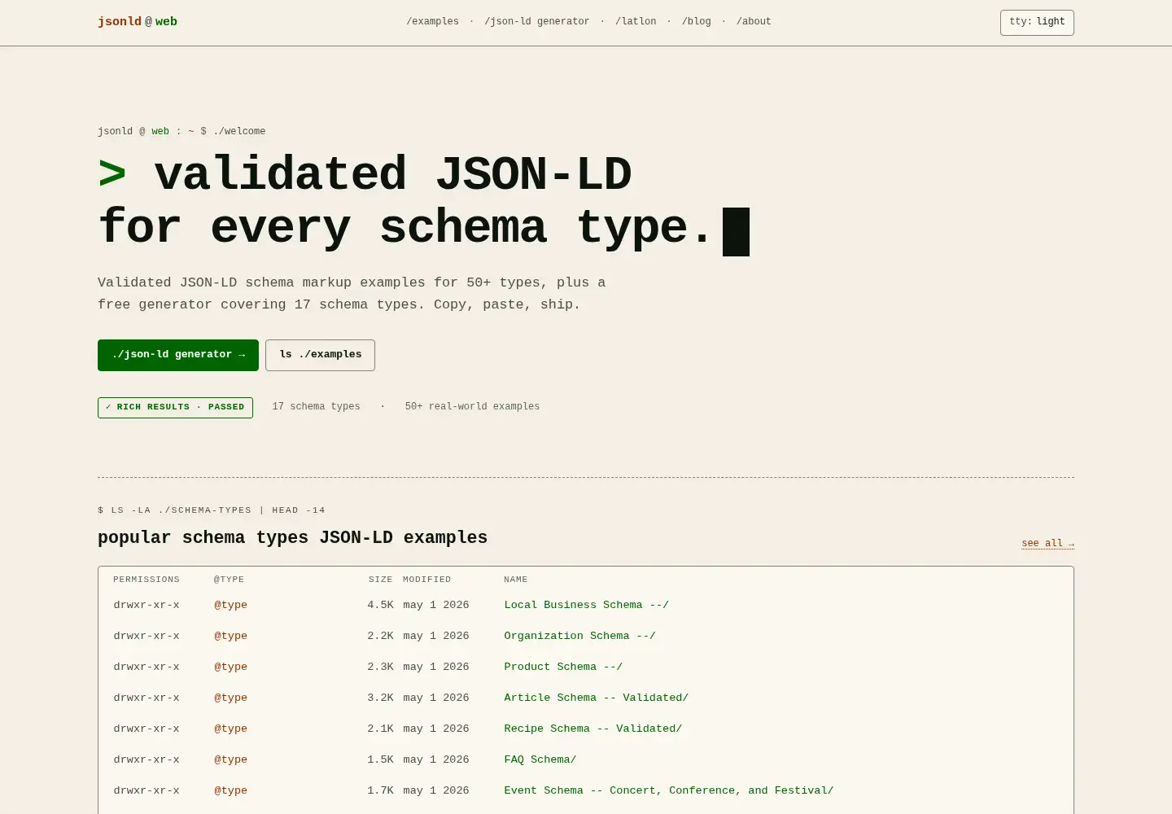Open Event Schema concert and festival entry
This screenshot has height=814, width=1172.
click(x=668, y=790)
